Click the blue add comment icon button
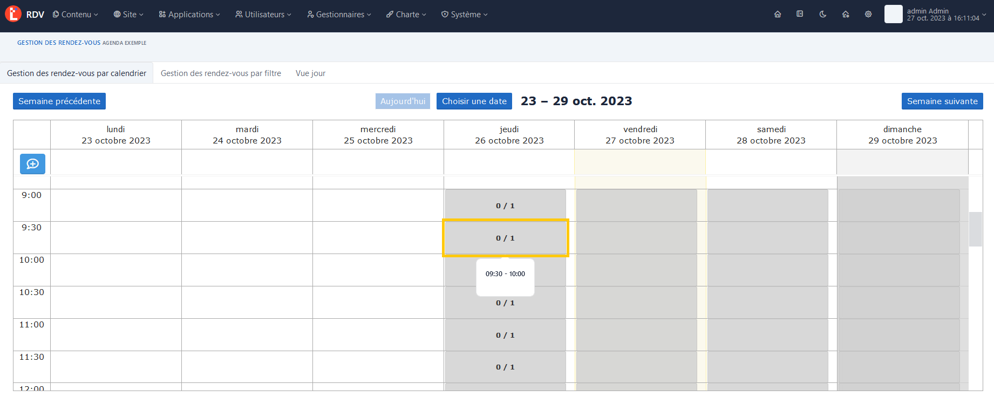994x397 pixels. 32,164
